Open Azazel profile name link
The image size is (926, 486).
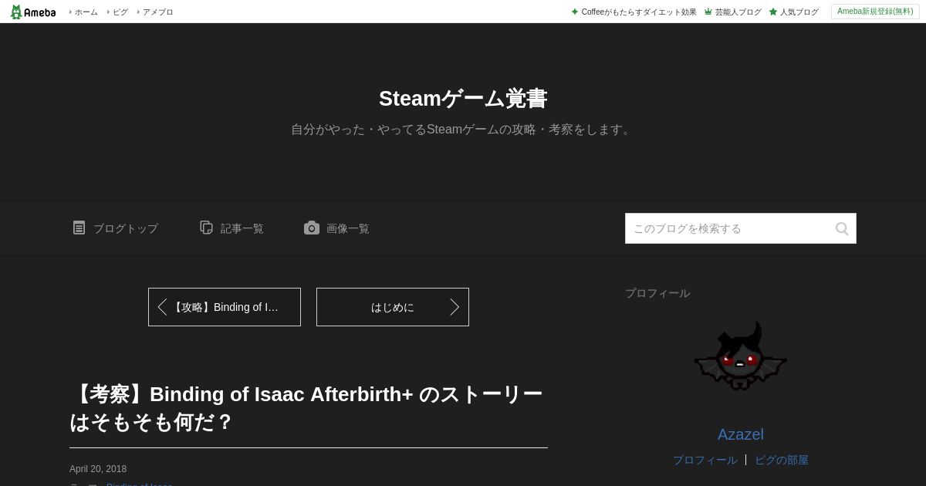click(741, 434)
